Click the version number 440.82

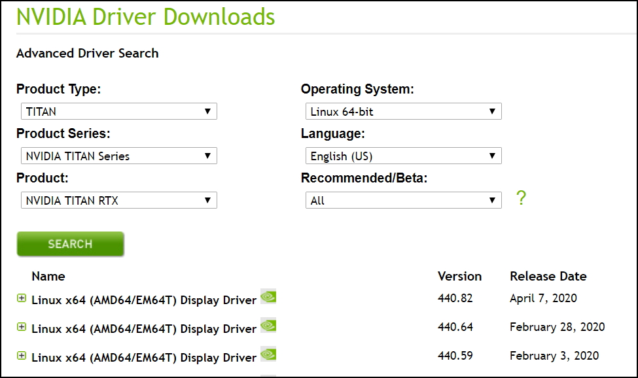[455, 298]
